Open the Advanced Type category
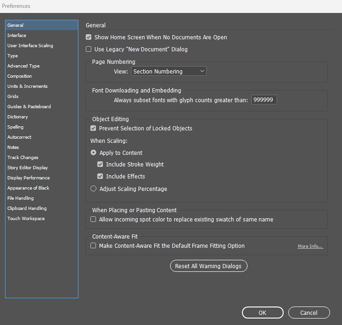342x325 pixels. pyautogui.click(x=42, y=66)
